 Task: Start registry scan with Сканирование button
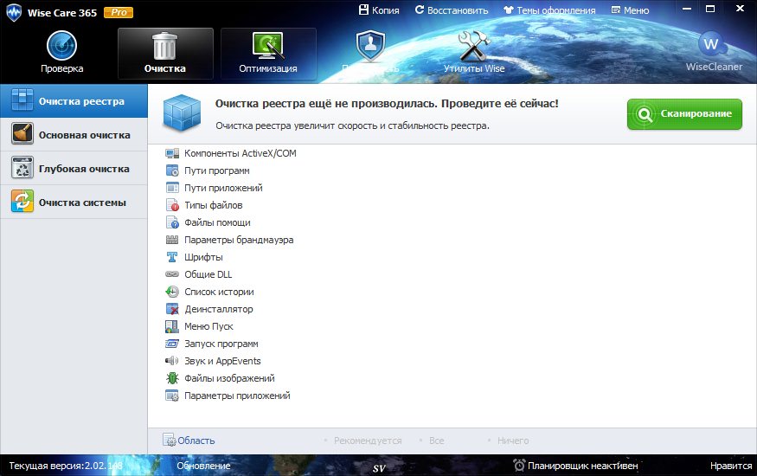click(x=684, y=114)
